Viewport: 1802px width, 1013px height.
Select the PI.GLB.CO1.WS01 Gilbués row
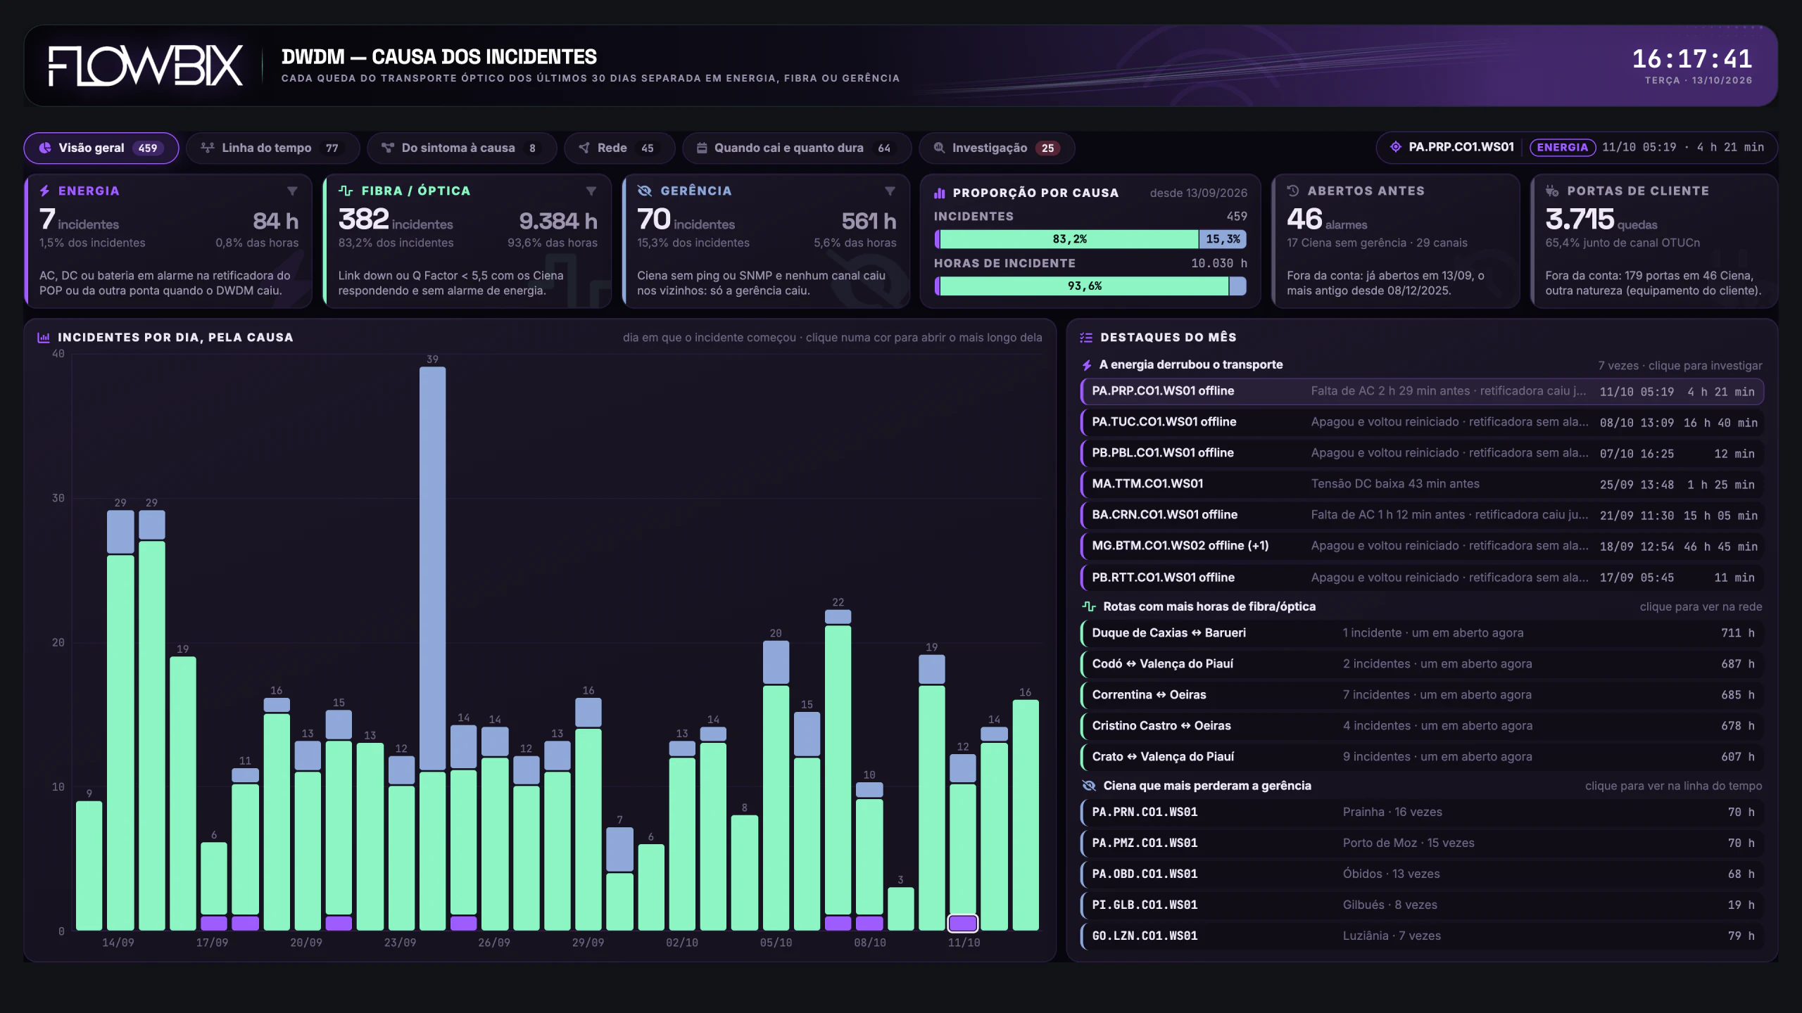pos(1423,905)
